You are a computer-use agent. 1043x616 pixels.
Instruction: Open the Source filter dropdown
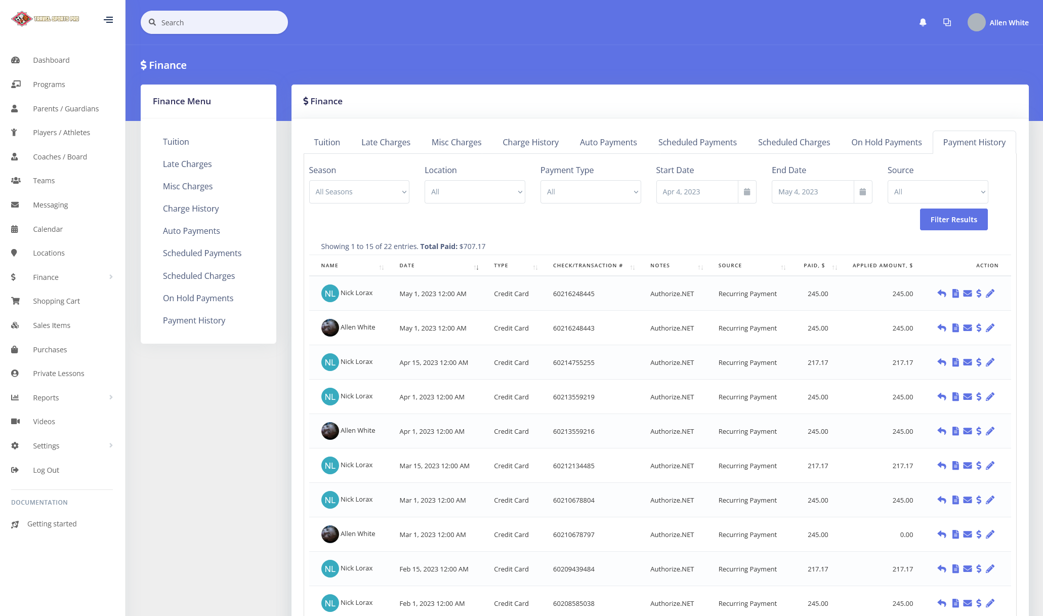tap(937, 192)
